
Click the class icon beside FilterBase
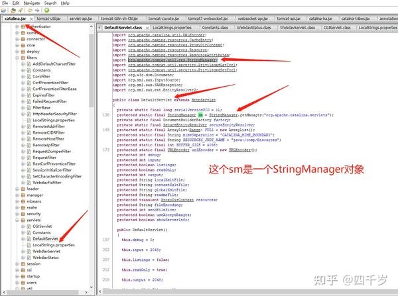pos(29,108)
